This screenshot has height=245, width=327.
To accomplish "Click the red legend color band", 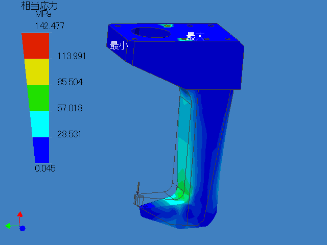I will pos(36,46).
